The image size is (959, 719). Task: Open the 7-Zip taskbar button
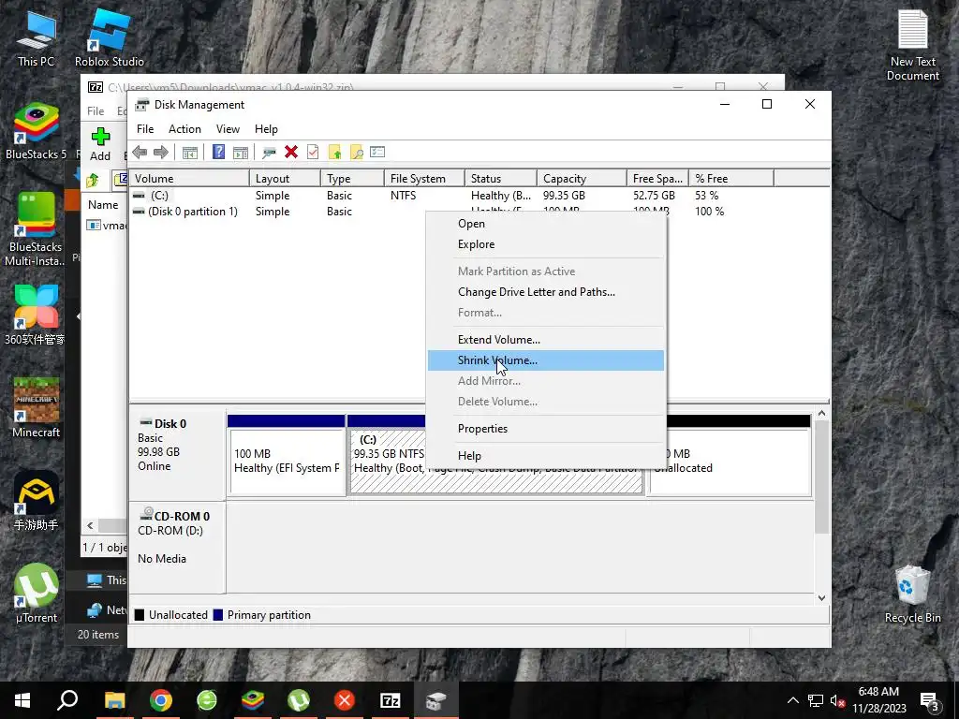(x=391, y=700)
